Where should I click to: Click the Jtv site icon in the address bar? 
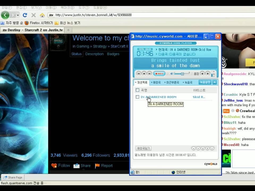[51, 15]
